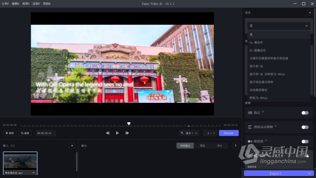Screen dimensions: 316x178
Task: Click the timecode field 00:03:33:14
Action: [x=46, y=133]
